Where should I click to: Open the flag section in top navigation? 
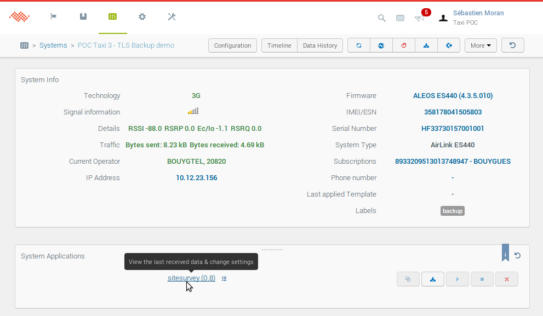(x=53, y=16)
